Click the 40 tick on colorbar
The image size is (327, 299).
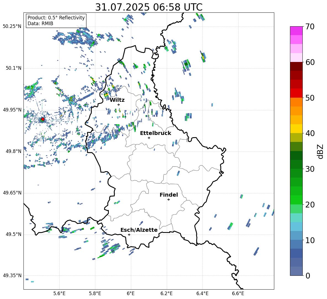310,133
